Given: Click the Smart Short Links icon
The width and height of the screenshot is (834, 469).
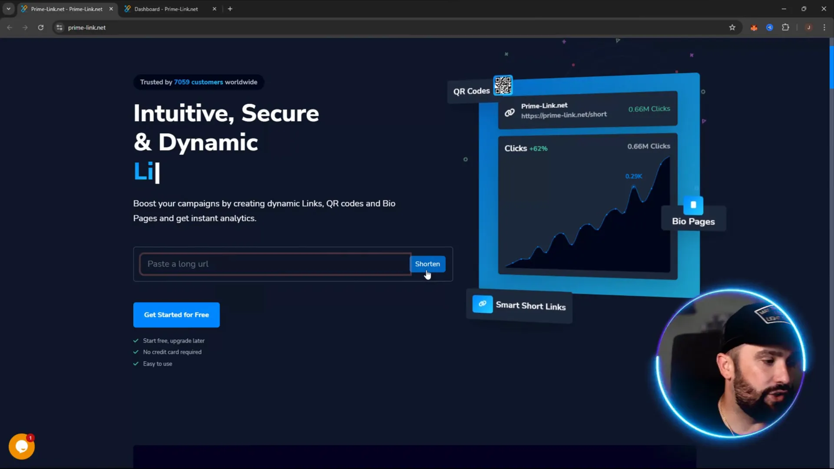Looking at the screenshot, I should (x=482, y=304).
